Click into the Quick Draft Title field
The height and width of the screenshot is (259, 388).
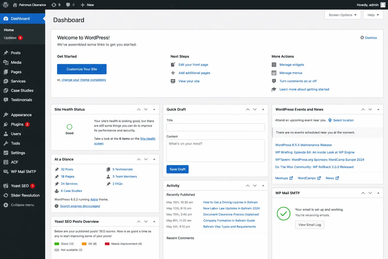[x=215, y=127]
